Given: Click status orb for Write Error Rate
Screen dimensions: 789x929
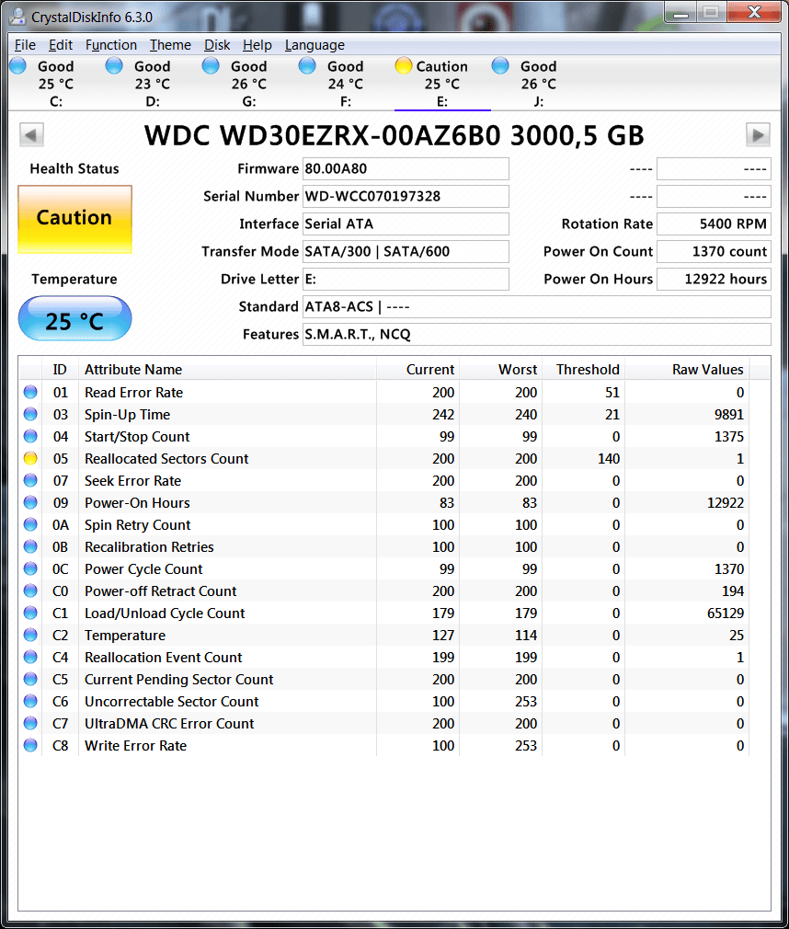Looking at the screenshot, I should (x=30, y=745).
